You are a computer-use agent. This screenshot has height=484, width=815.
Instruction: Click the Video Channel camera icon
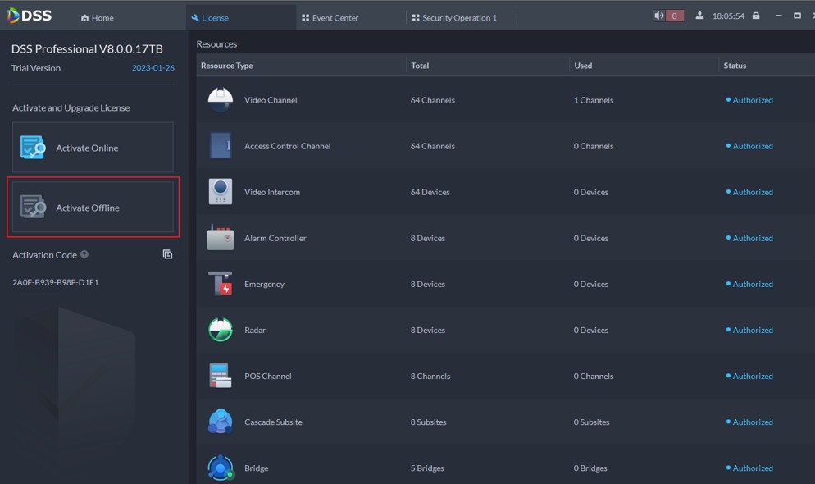(220, 100)
